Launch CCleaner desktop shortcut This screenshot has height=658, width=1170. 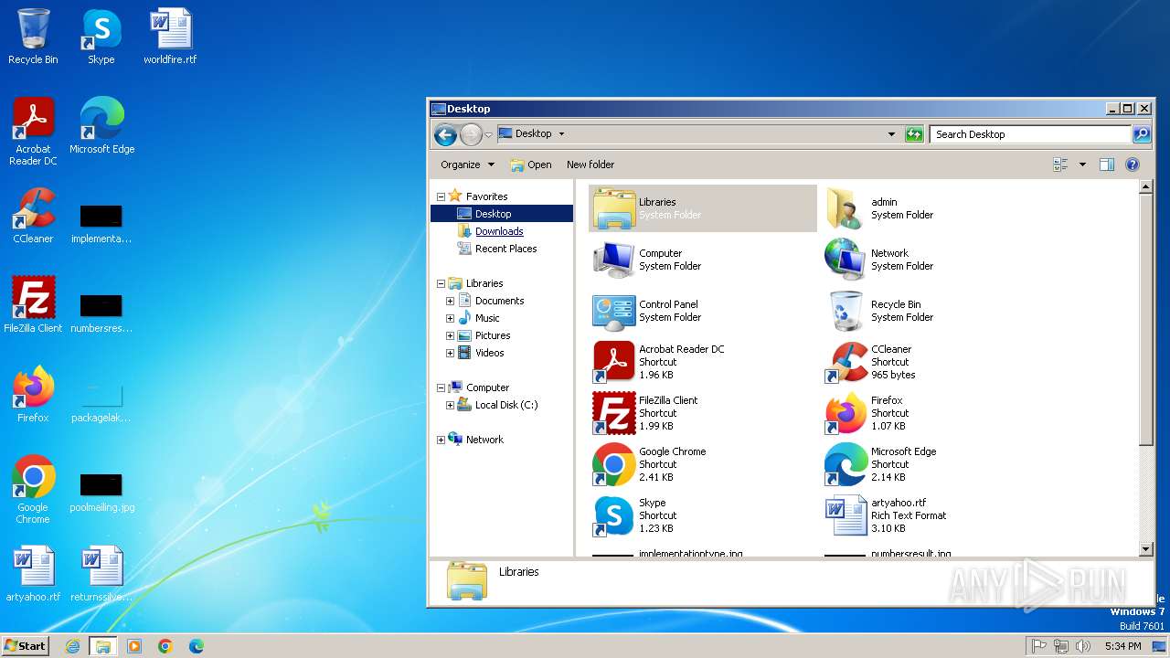(x=33, y=215)
